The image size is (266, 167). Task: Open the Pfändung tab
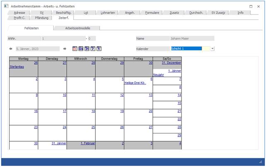click(41, 18)
